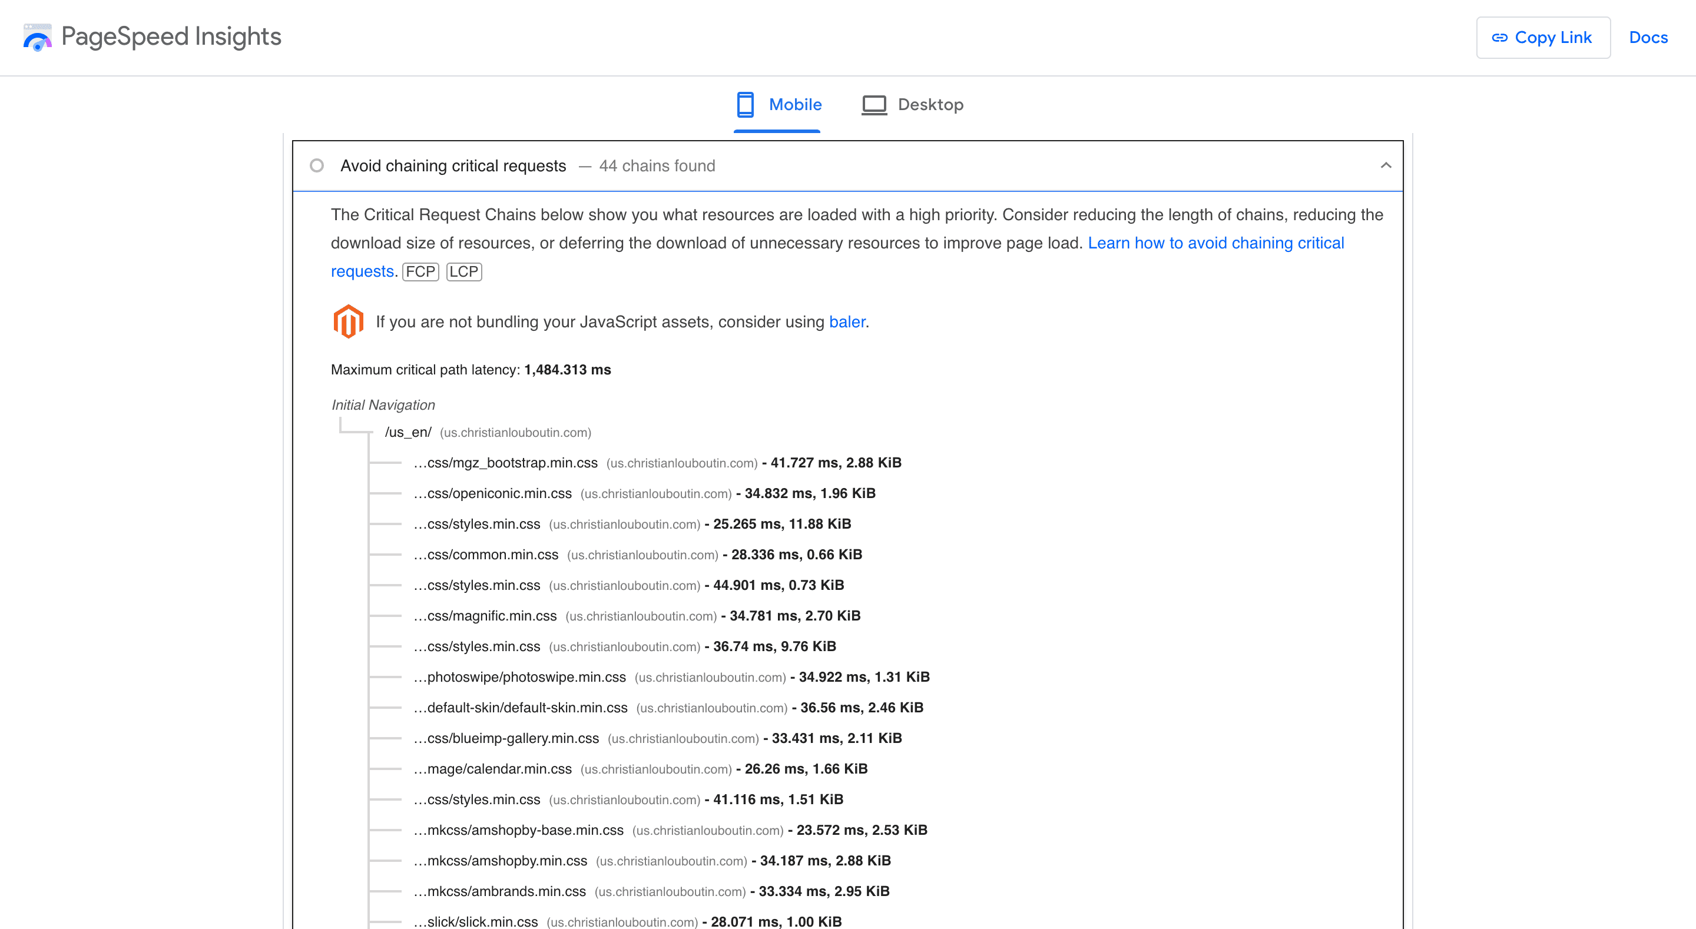Select the css/mgz_bootstrap.min.css chain entry

click(506, 463)
